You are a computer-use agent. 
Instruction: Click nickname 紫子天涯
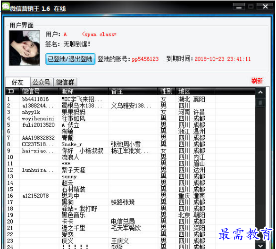coord(74,170)
